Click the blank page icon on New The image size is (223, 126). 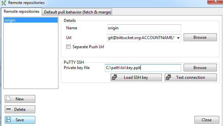[8, 99]
